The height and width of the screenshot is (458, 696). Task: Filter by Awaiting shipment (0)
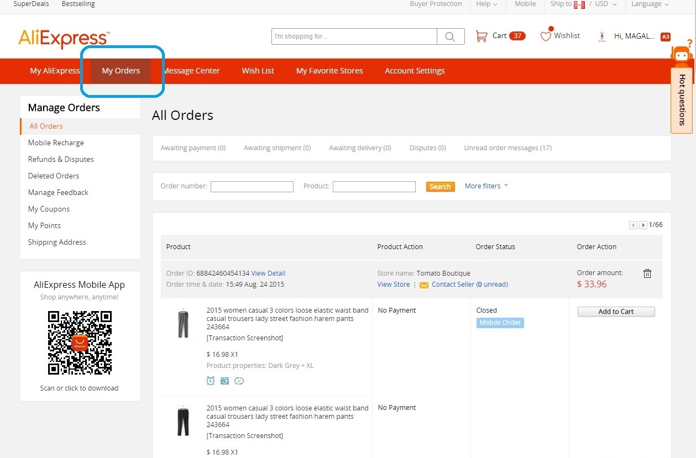(x=278, y=148)
